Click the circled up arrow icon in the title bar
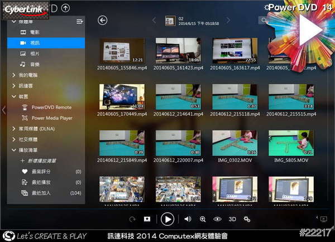 (x=66, y=8)
